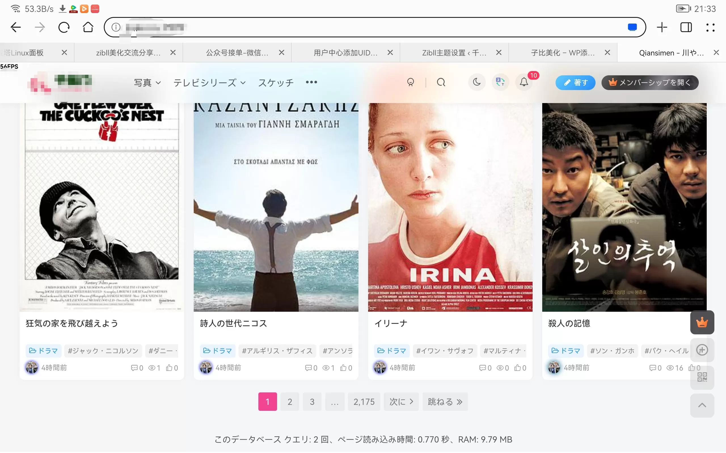Viewport: 726px width, 453px height.
Task: Show the QR code from the sidebar
Action: (x=702, y=377)
